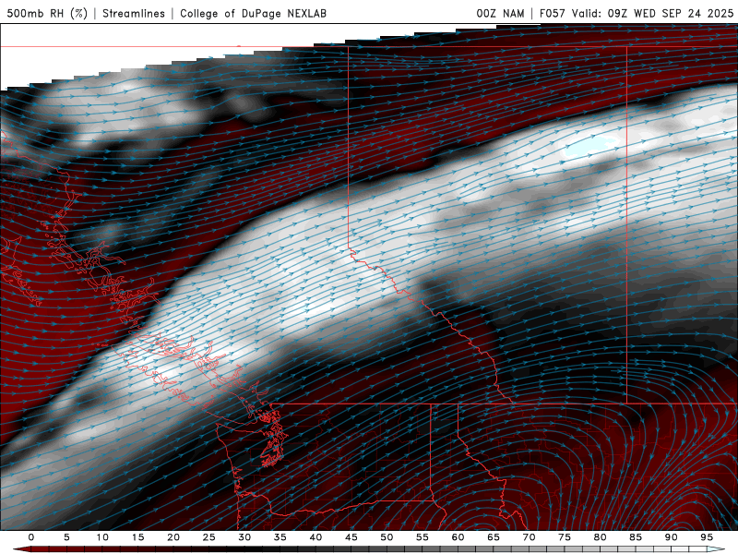Click the '00Z NAM' model run label
The height and width of the screenshot is (554, 738).
pos(500,13)
